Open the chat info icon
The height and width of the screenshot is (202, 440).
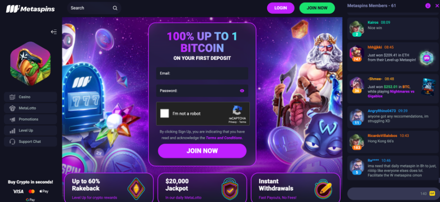tap(428, 5)
